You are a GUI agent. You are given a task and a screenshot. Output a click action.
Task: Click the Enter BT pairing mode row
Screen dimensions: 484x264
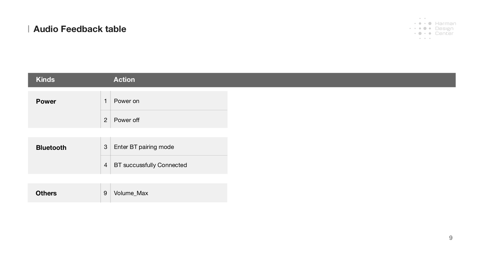(169, 146)
